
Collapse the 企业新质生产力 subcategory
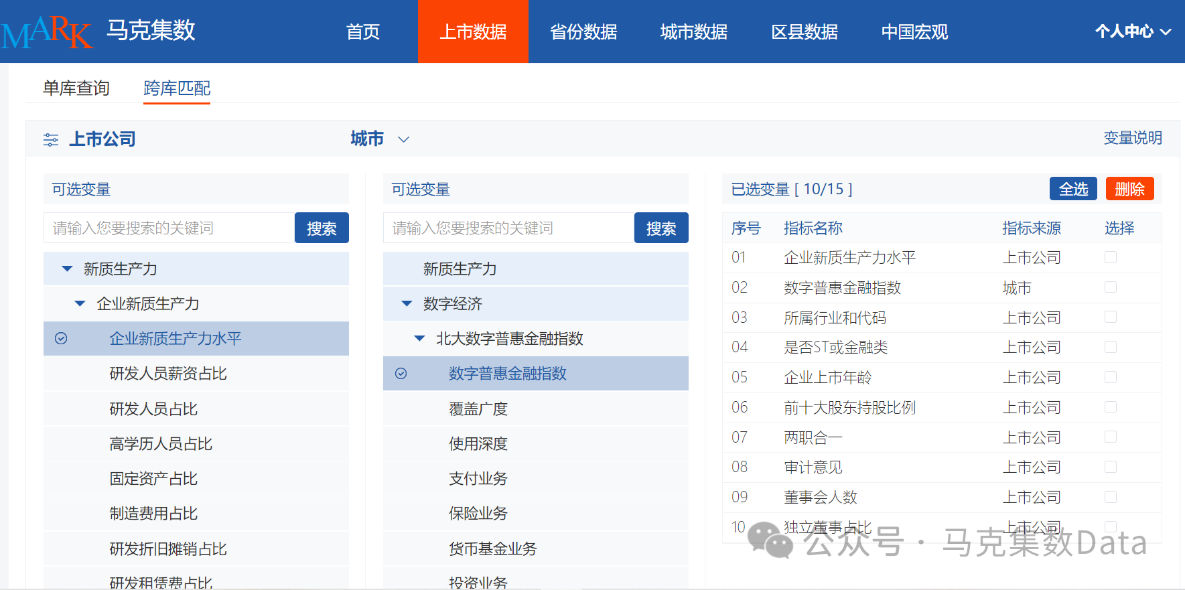(80, 303)
